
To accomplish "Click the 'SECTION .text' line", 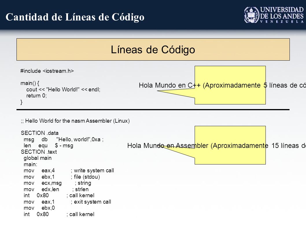I will [x=39, y=152].
